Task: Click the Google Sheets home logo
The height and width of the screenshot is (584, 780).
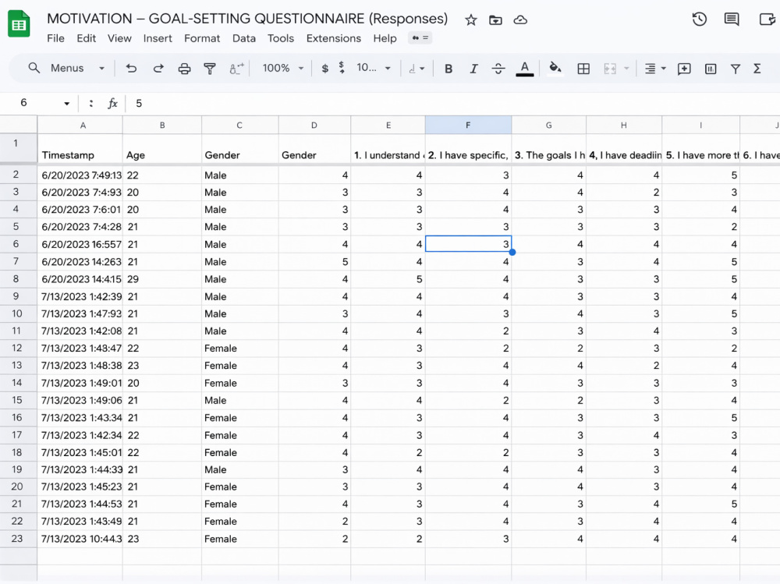Action: click(19, 24)
